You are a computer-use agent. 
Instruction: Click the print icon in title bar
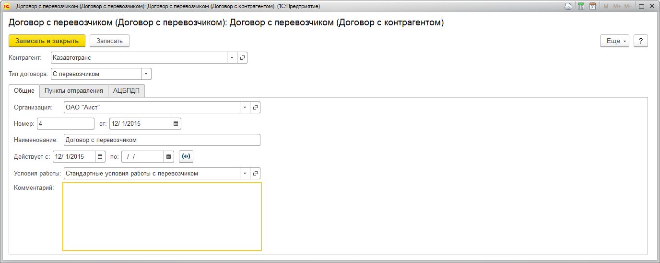point(568,6)
